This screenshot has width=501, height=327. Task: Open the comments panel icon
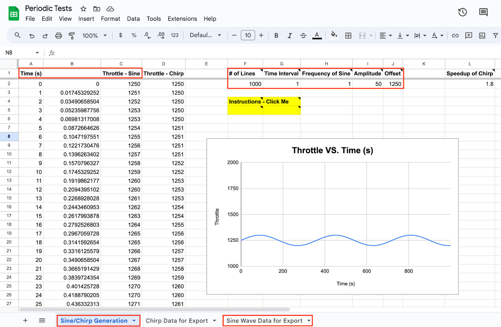pos(483,12)
